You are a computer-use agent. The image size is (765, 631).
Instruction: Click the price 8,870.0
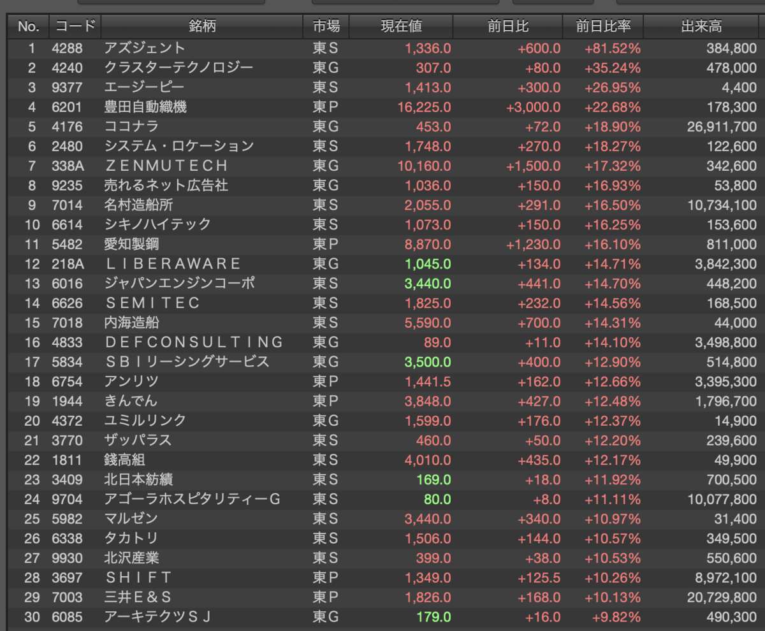coord(428,244)
